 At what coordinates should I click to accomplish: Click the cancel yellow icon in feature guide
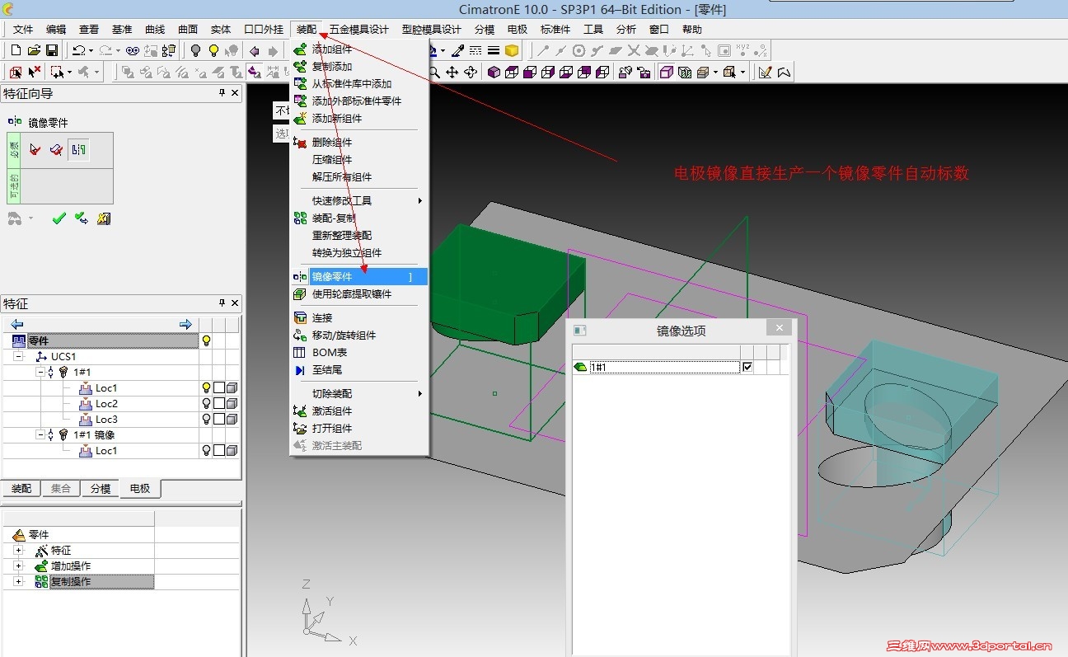(x=103, y=218)
